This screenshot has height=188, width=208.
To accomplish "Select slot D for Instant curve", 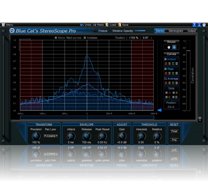I will 177,64.
